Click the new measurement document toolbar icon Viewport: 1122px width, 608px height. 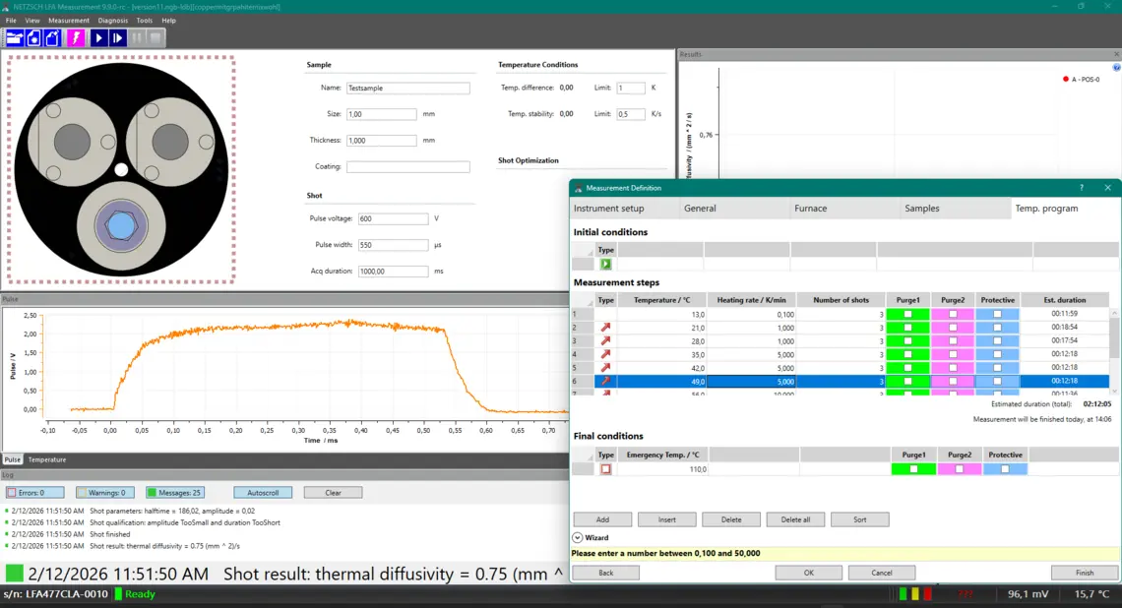[52, 38]
